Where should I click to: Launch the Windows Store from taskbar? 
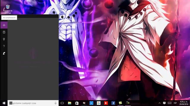pyautogui.click(x=77, y=103)
